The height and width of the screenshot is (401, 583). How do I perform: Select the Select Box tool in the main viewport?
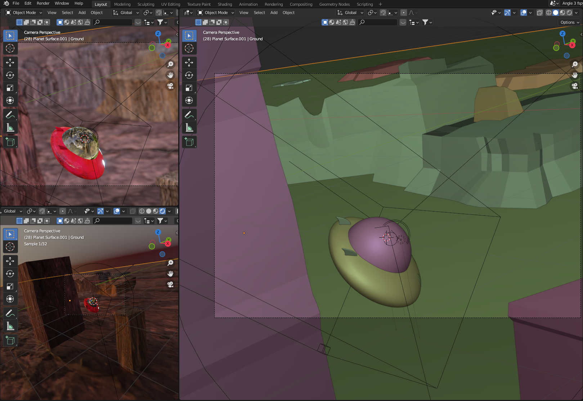coord(189,36)
